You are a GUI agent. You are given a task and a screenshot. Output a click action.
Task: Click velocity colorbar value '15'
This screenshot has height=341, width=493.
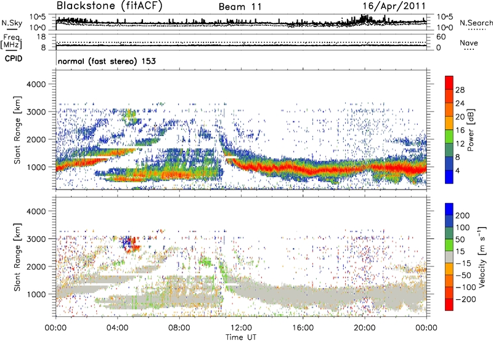coord(460,252)
